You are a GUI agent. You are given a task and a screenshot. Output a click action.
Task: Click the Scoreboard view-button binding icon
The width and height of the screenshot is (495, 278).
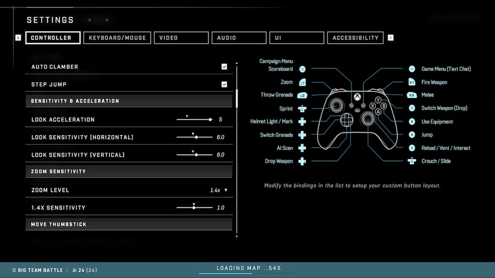(302, 69)
